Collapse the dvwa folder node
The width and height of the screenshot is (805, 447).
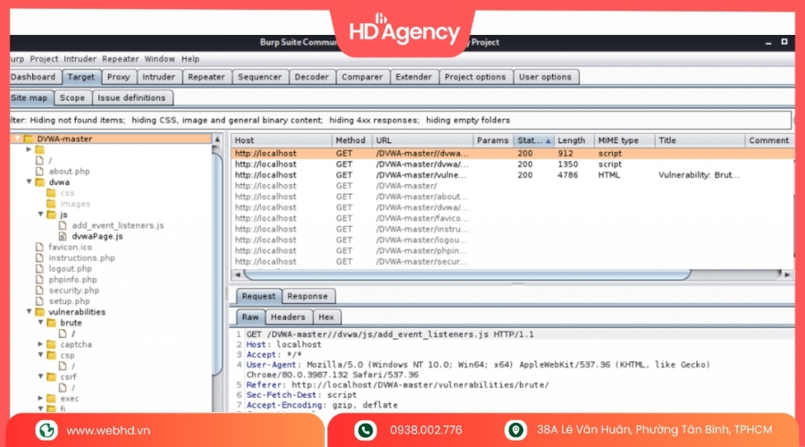point(29,181)
